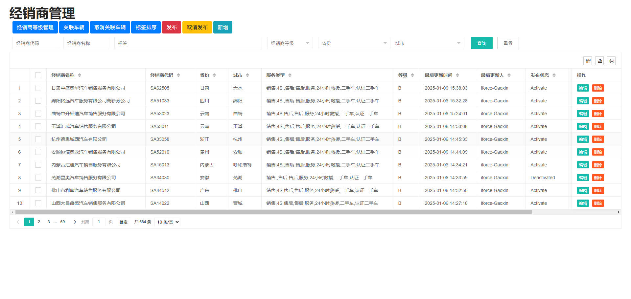The image size is (631, 299).
Task: Focus the 经销商代码 input field
Action: (35, 43)
